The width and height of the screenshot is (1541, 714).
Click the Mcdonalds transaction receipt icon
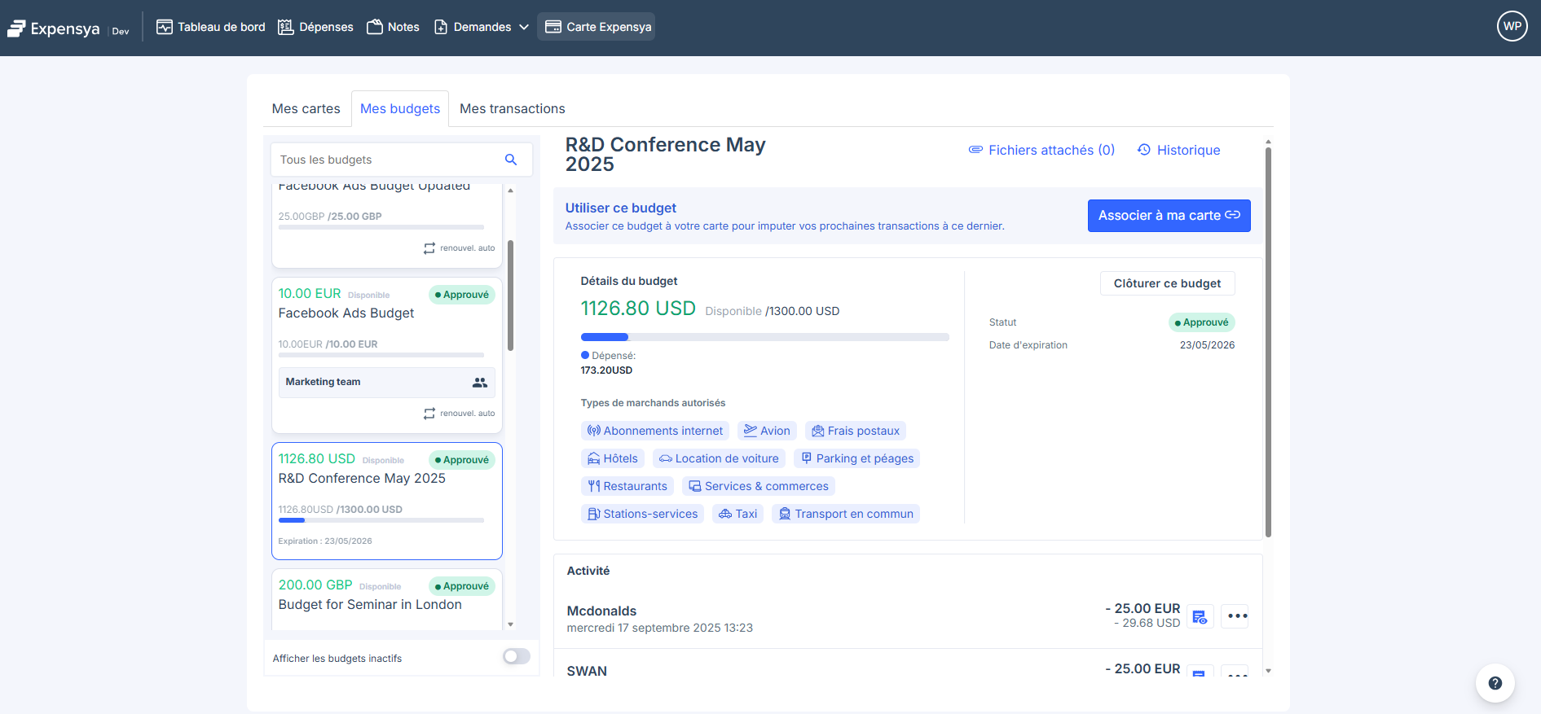pos(1200,616)
